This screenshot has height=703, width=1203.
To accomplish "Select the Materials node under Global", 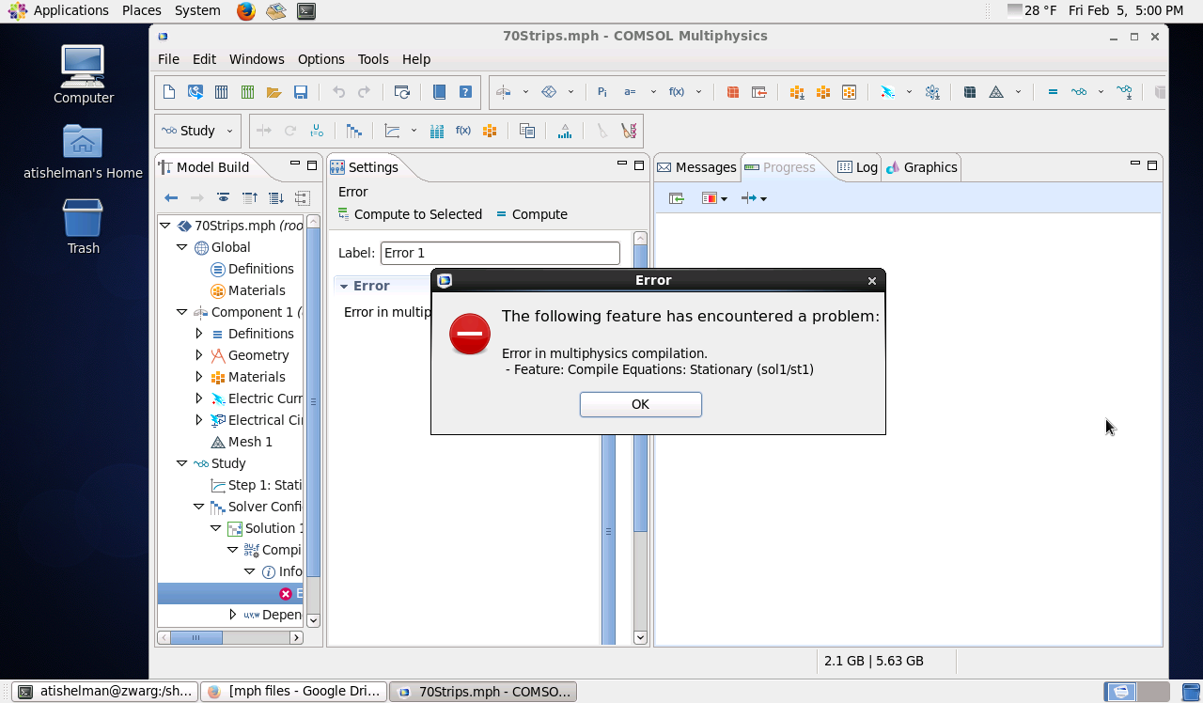I will coord(248,290).
